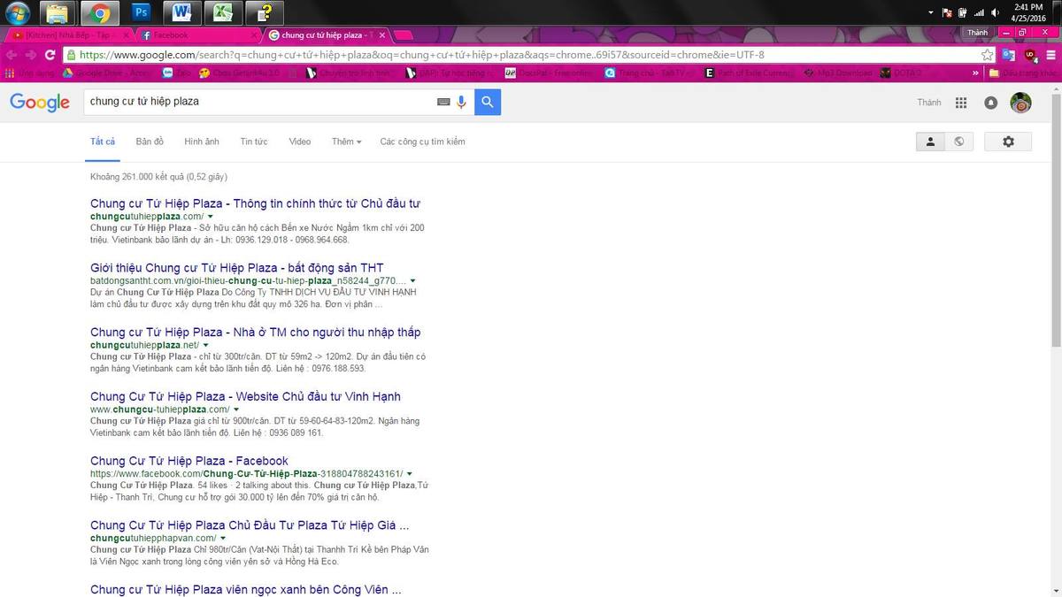
Task: Open Path of Exile Currency bookmark
Action: [x=748, y=73]
